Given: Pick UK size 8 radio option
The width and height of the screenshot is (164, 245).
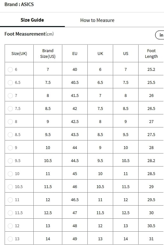Looking at the screenshot, I should point(10,122).
